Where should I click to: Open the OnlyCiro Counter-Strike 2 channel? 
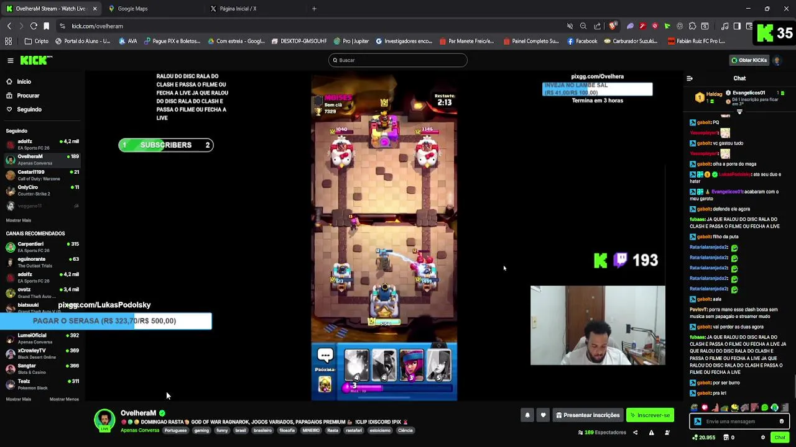42,190
